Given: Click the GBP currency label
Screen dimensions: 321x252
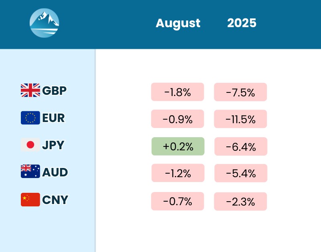Looking at the screenshot, I should click(54, 90).
